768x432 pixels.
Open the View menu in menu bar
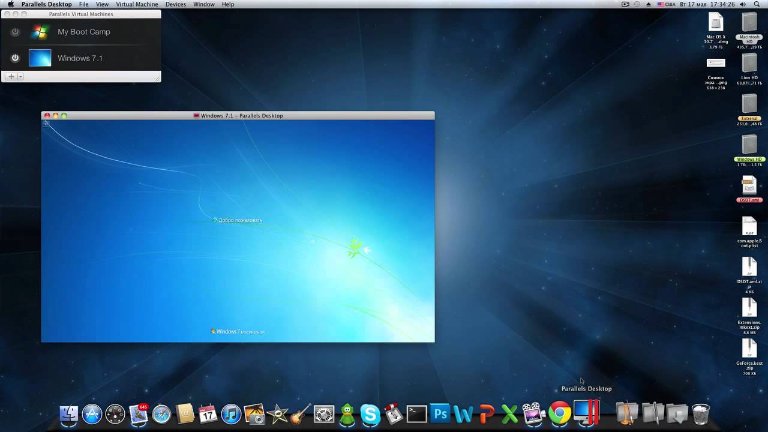click(x=102, y=4)
